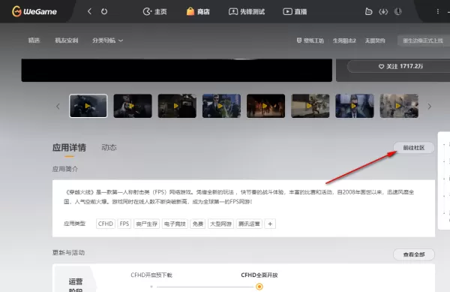Click the mascot icon in the top bar
Viewport: 450px width, 292px height.
point(368,11)
